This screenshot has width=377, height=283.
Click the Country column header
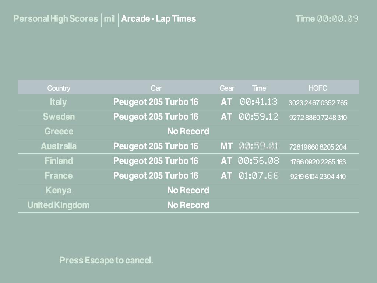pyautogui.click(x=59, y=88)
